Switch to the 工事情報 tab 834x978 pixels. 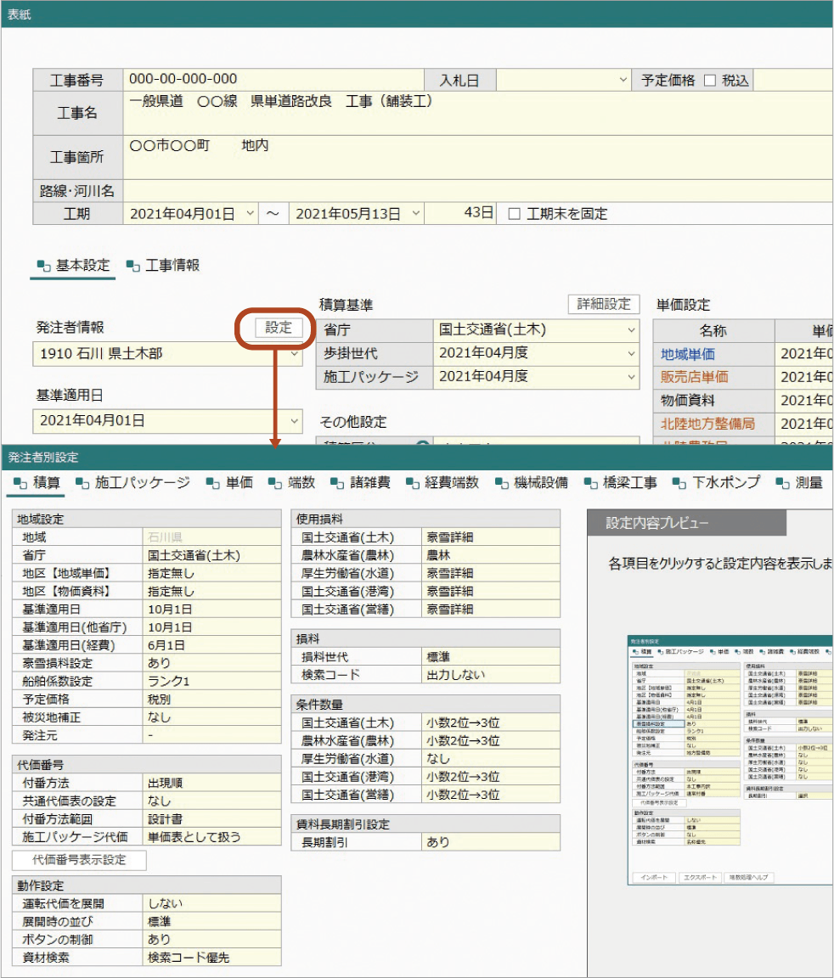point(163,266)
